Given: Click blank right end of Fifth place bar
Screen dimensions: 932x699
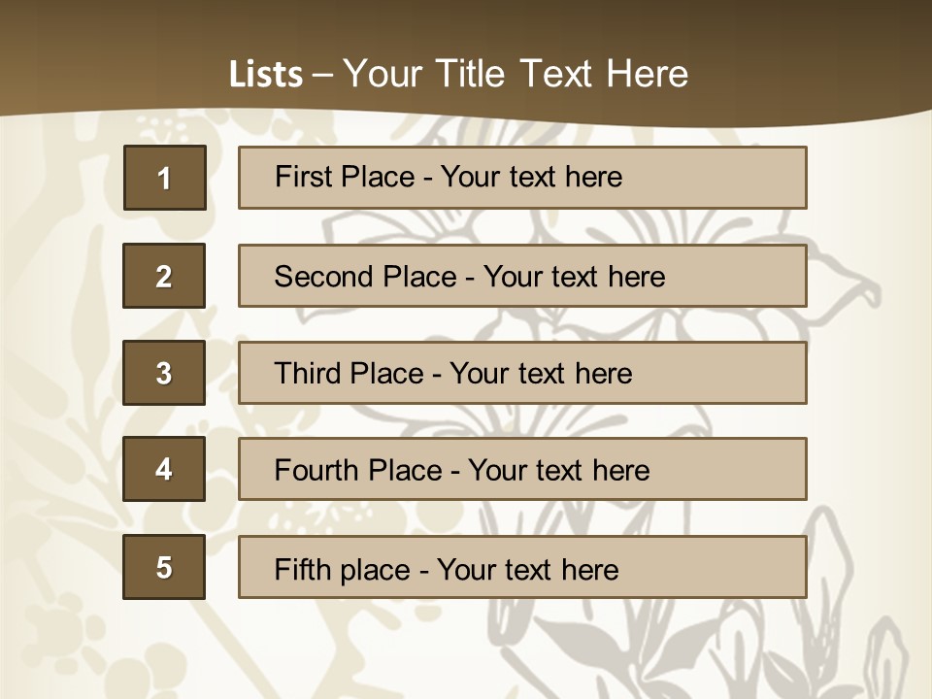Looking at the screenshot, I should [x=738, y=567].
